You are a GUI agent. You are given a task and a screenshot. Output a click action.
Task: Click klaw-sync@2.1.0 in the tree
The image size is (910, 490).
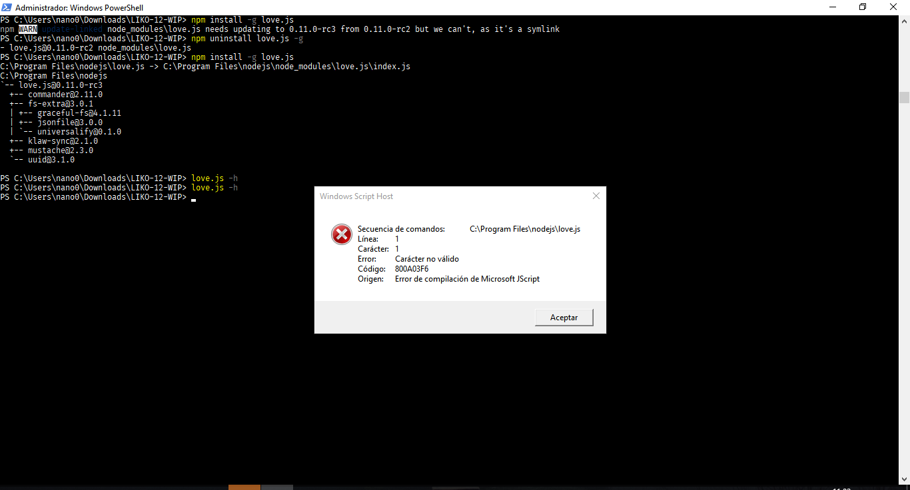(63, 141)
